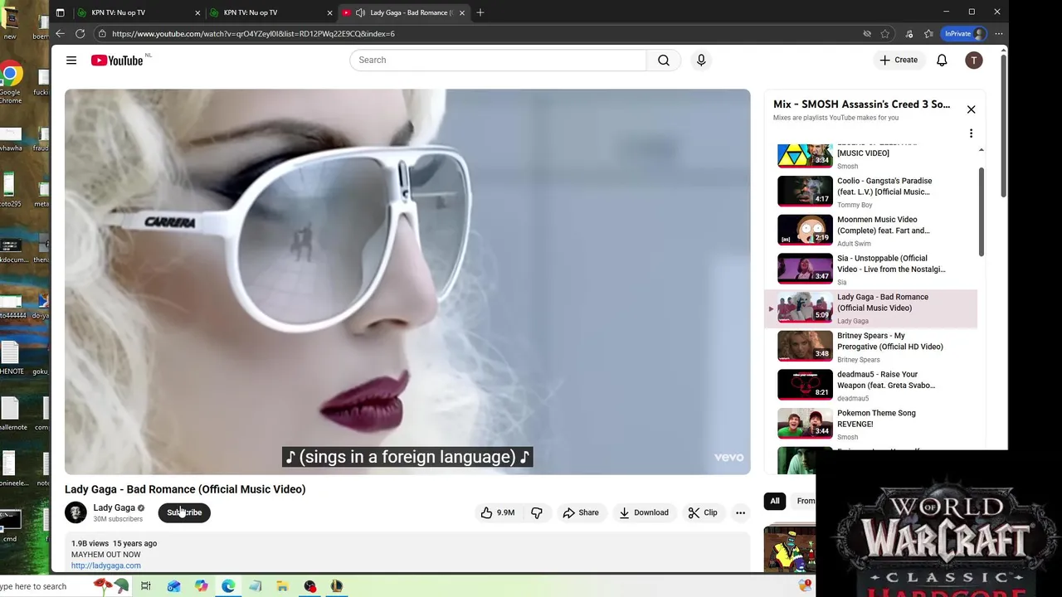1062x597 pixels.
Task: Share the Bad Romance video
Action: (x=581, y=512)
